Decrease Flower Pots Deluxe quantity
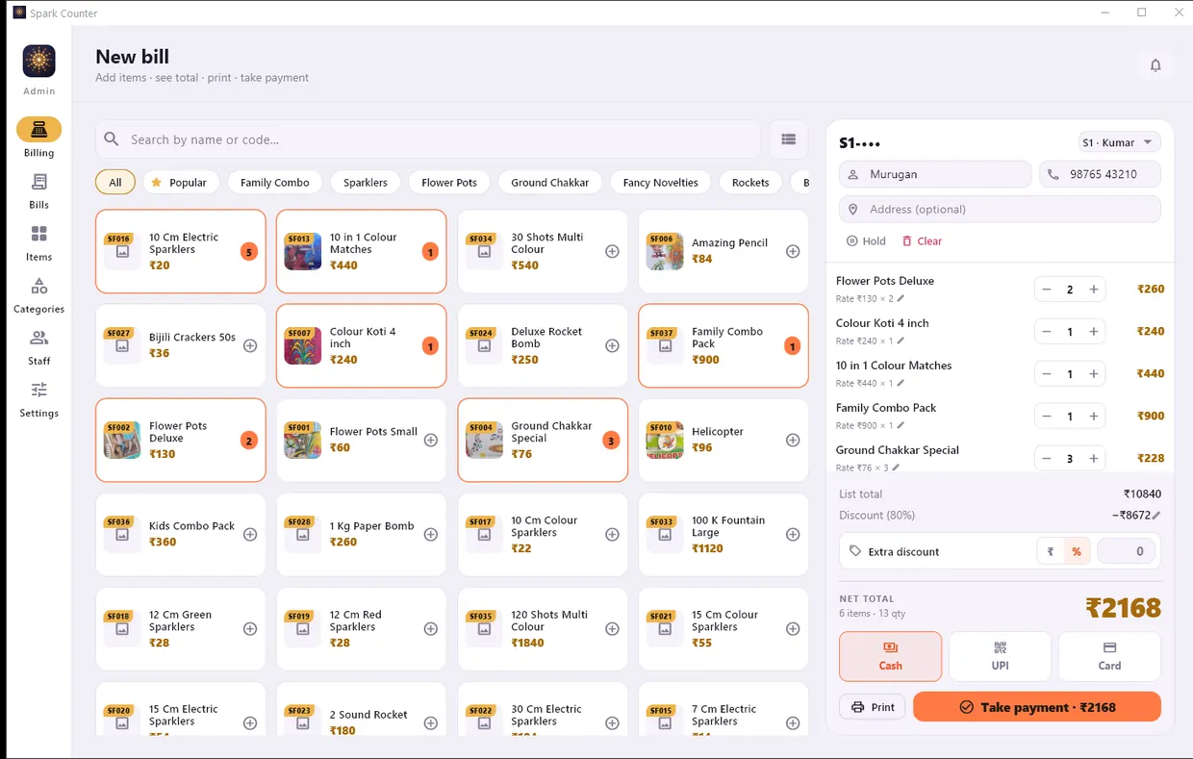This screenshot has height=759, width=1193. click(x=1047, y=290)
